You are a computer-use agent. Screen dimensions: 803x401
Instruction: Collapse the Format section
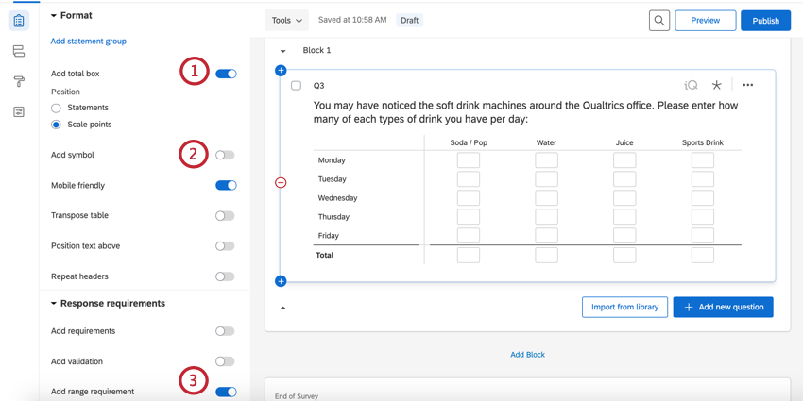54,16
